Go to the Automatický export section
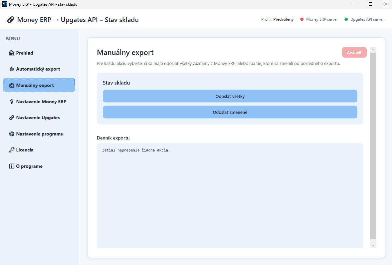This screenshot has height=265, width=392. tap(39, 69)
